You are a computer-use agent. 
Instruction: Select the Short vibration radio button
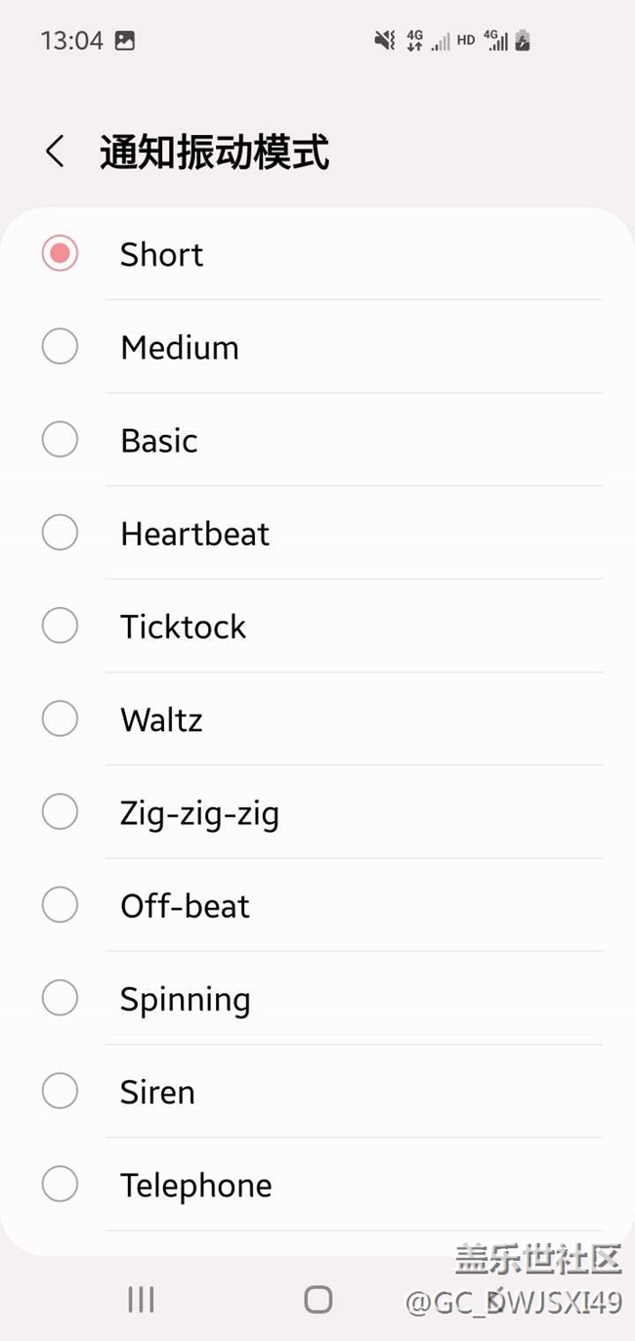pyautogui.click(x=60, y=254)
